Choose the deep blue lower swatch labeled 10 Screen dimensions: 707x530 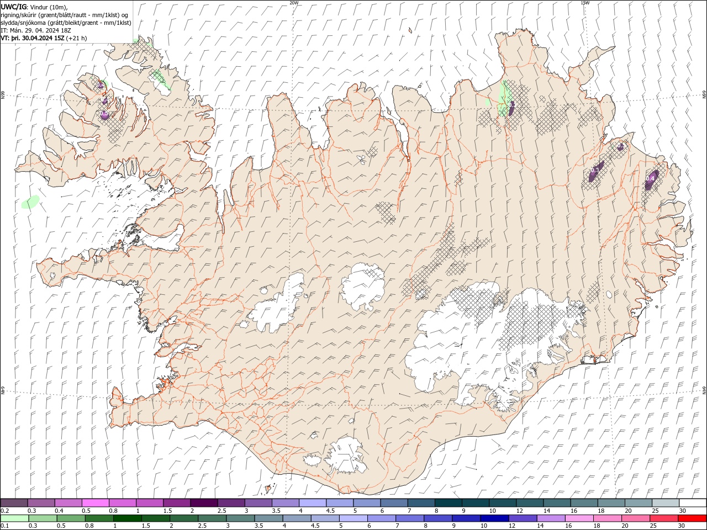click(x=494, y=518)
